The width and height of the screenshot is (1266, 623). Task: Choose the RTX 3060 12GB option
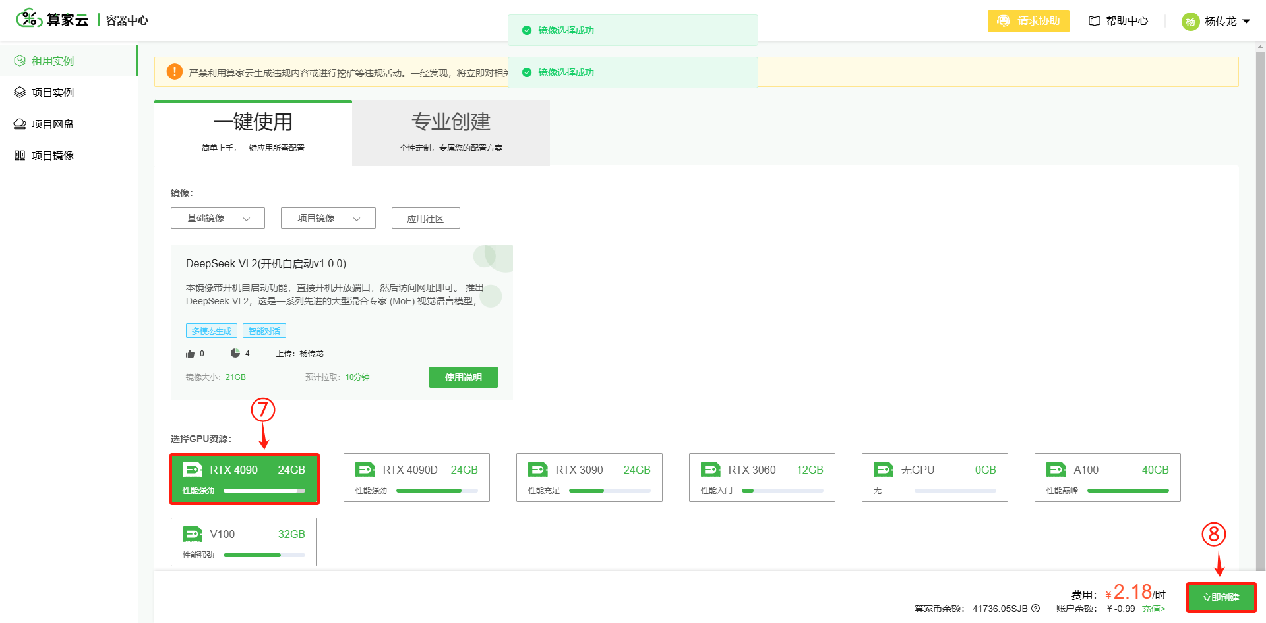[762, 477]
